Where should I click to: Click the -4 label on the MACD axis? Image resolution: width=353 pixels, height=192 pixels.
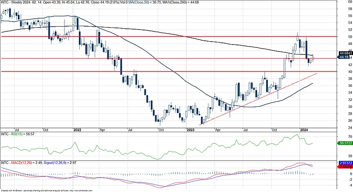[x=350, y=185]
